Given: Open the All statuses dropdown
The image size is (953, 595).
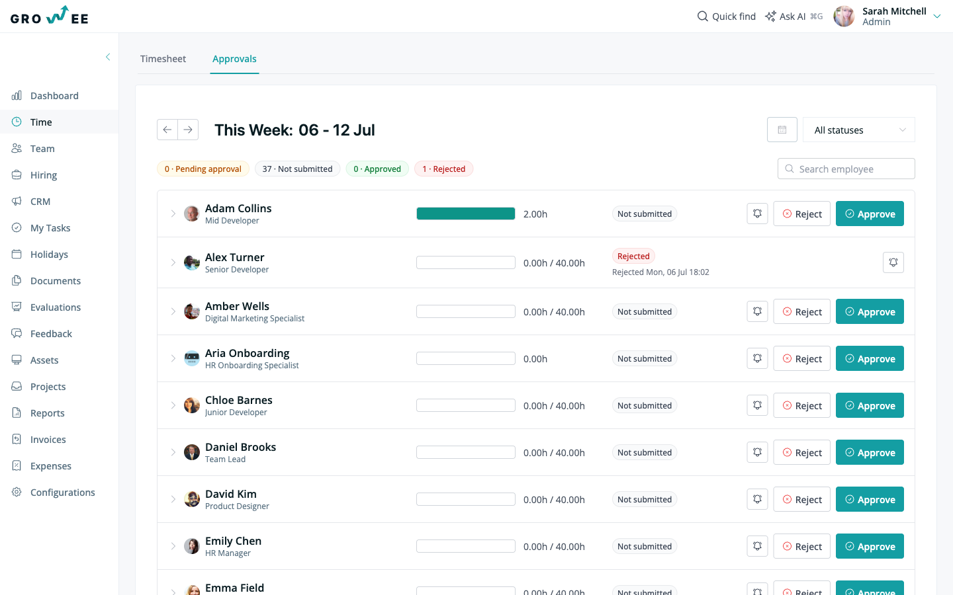Looking at the screenshot, I should [x=859, y=130].
